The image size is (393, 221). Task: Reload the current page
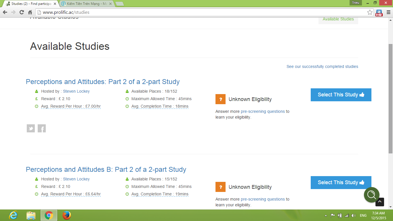(22, 12)
